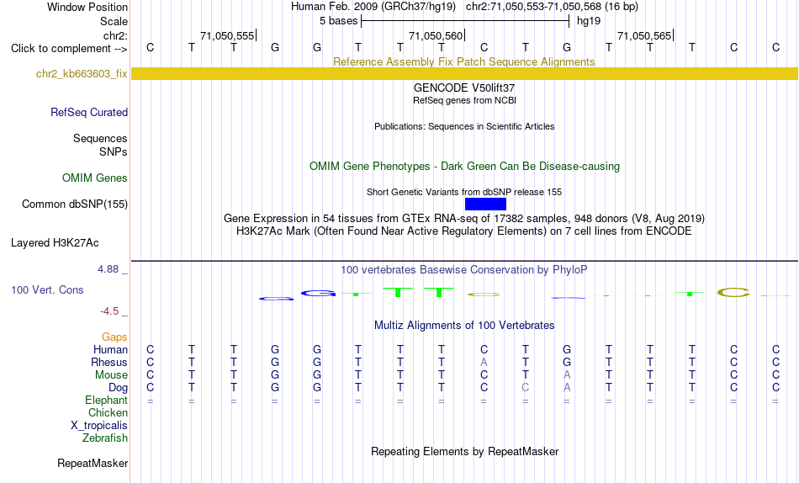This screenshot has width=799, height=483.
Task: Click the 5 bases scale bar
Action: point(465,21)
